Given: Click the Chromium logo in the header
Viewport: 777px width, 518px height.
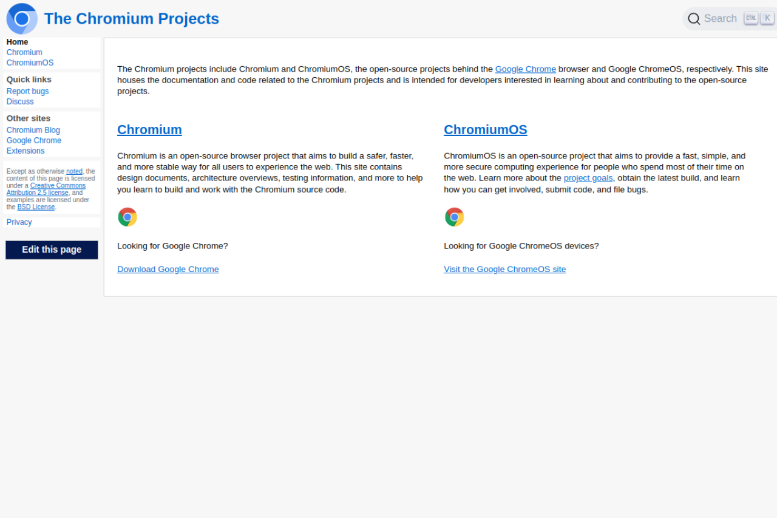Looking at the screenshot, I should click(x=21, y=18).
